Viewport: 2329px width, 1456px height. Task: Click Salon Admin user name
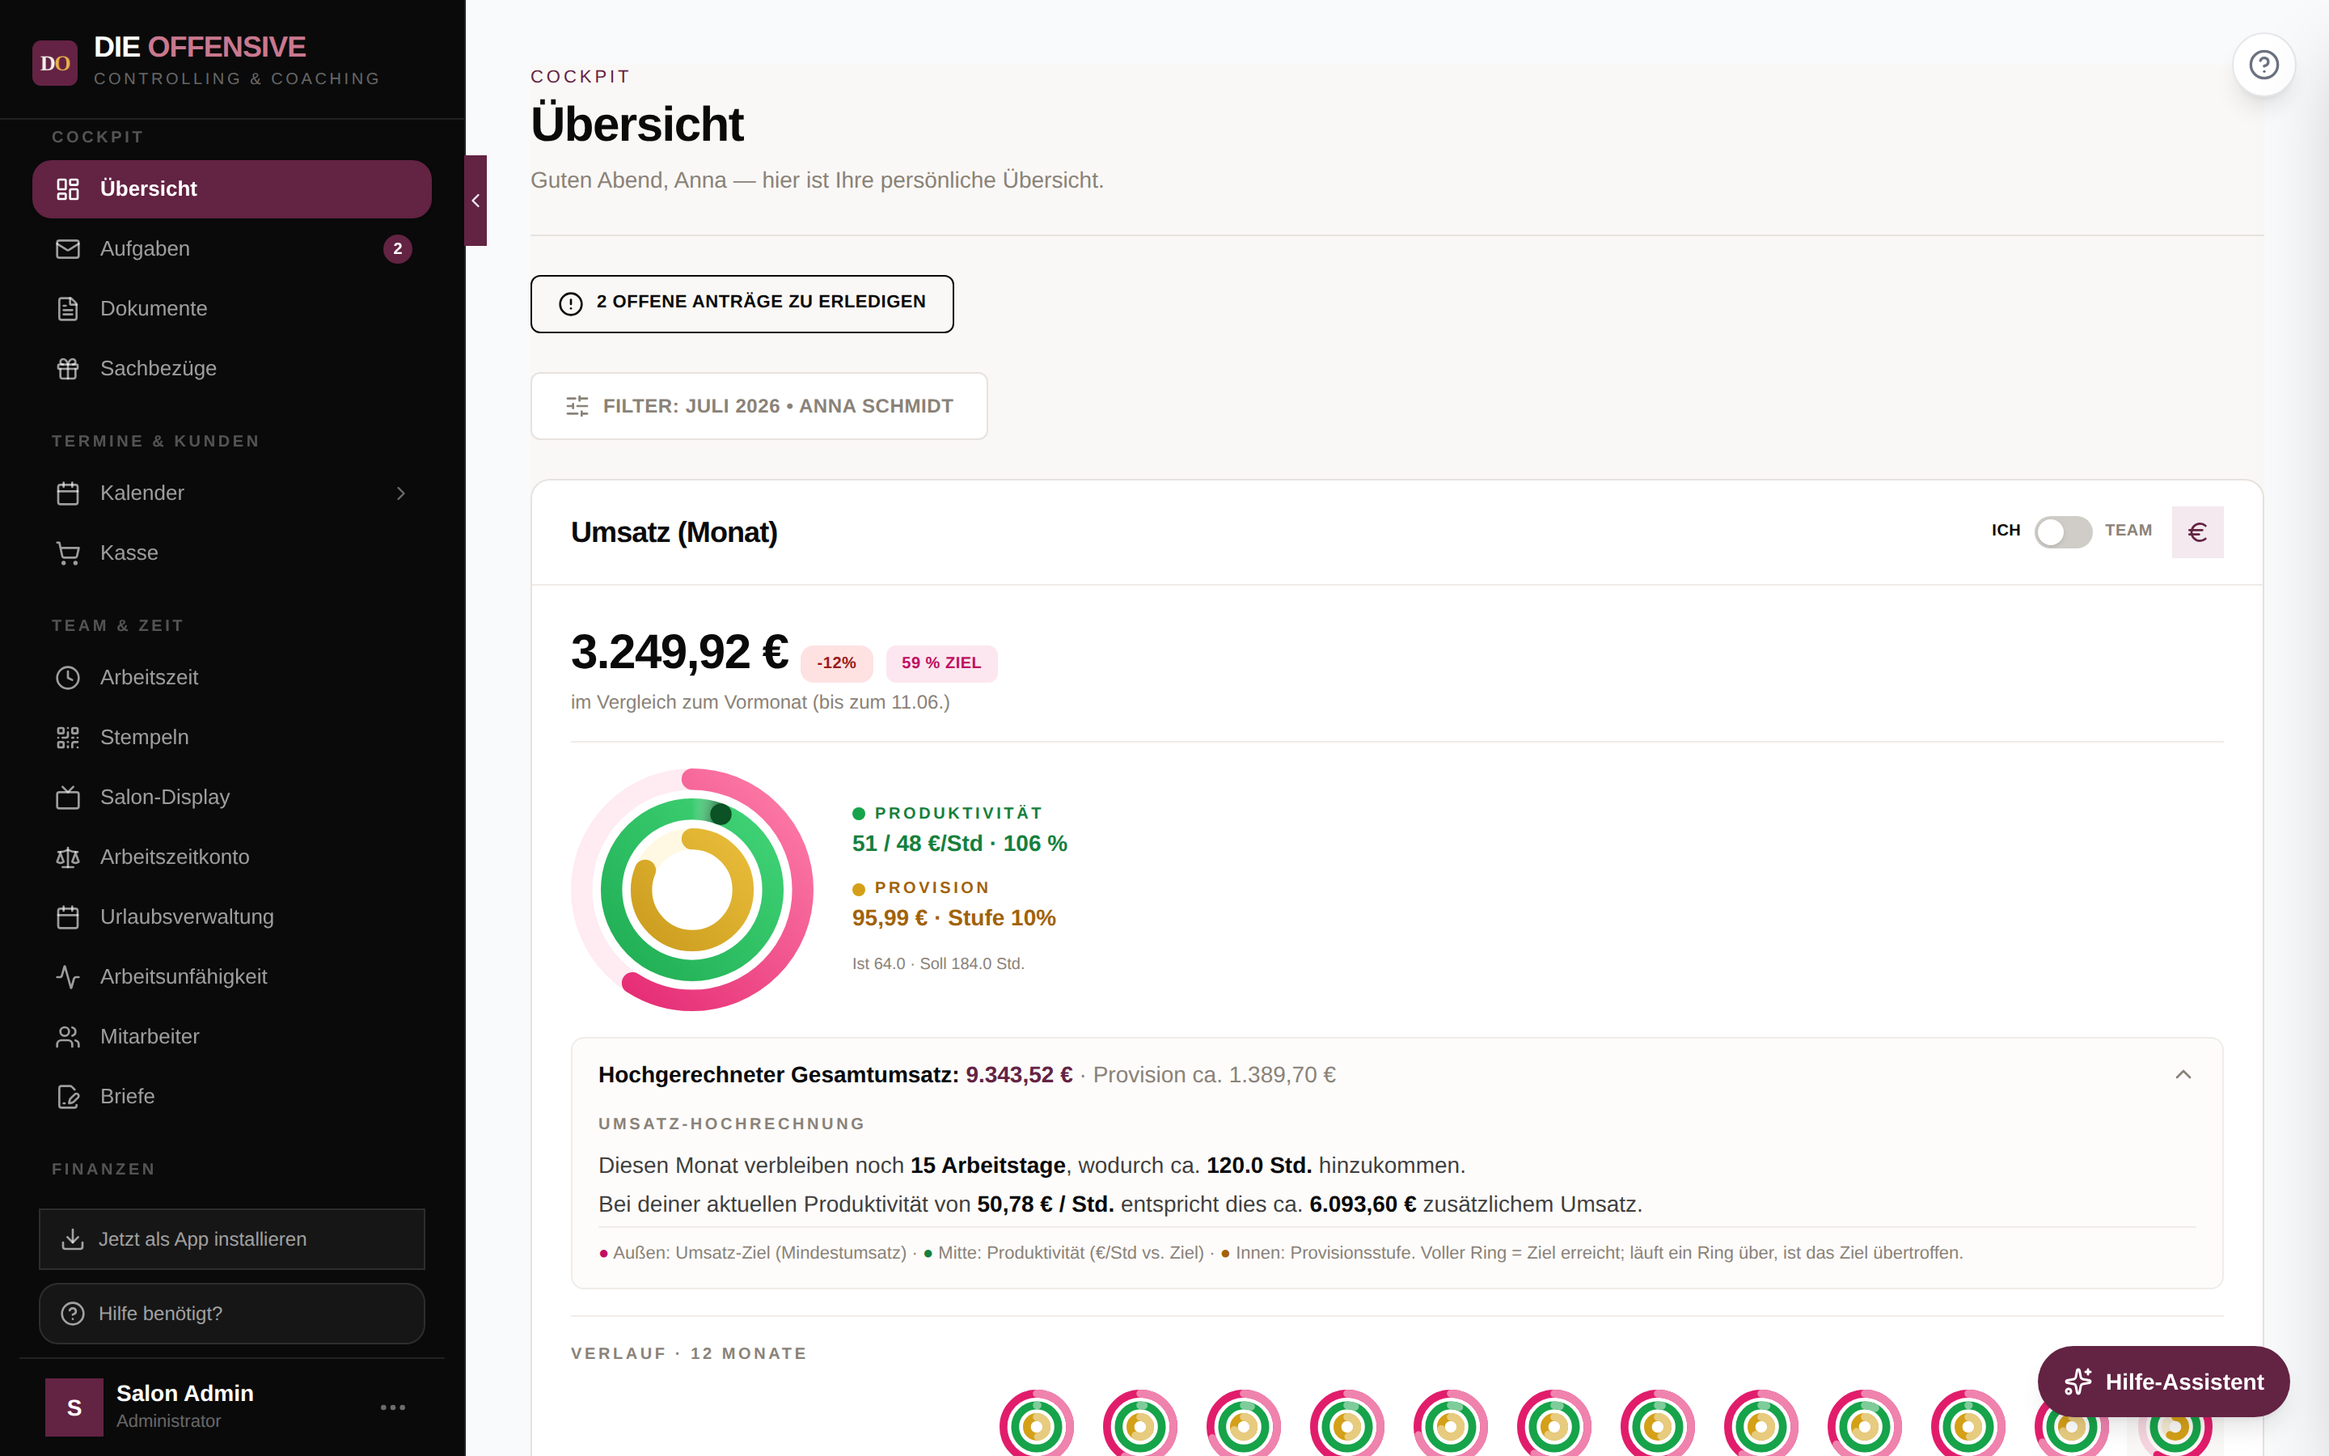[x=184, y=1394]
